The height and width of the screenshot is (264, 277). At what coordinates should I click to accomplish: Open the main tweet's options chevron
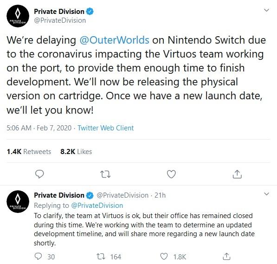click(266, 10)
